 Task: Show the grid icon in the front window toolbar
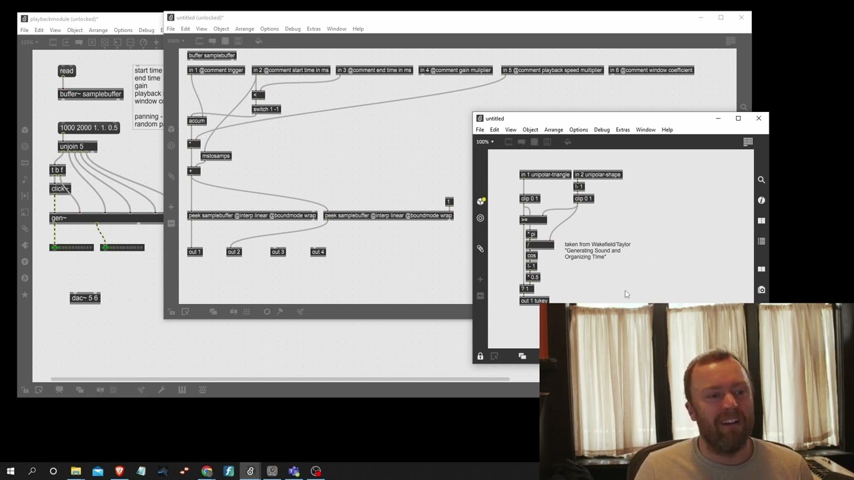pyautogui.click(x=748, y=141)
